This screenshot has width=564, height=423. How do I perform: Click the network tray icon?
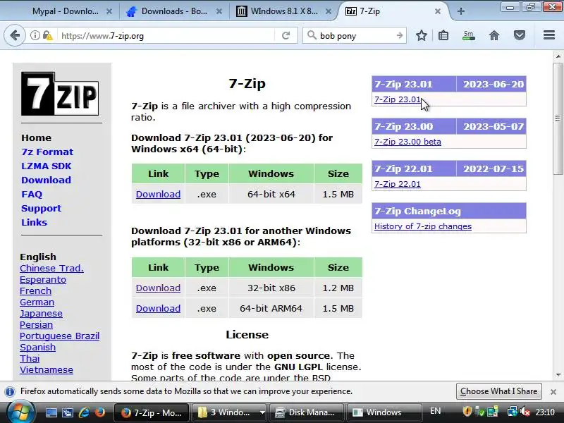pos(513,411)
